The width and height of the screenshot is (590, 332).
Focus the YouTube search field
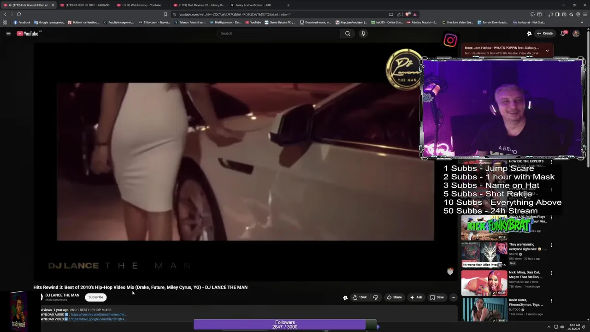click(x=278, y=33)
